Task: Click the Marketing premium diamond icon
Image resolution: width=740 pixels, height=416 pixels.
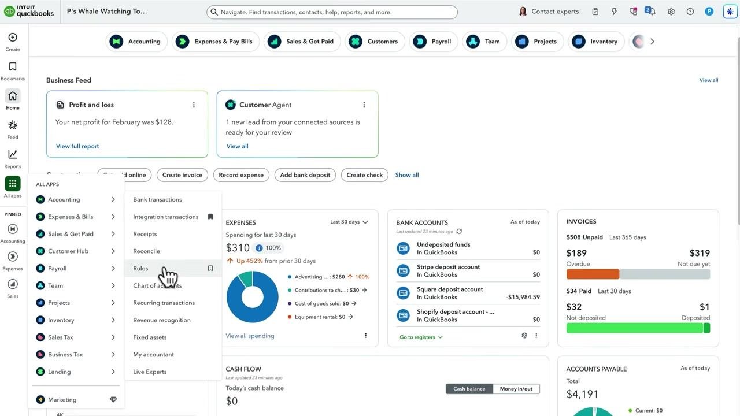Action: (x=113, y=399)
